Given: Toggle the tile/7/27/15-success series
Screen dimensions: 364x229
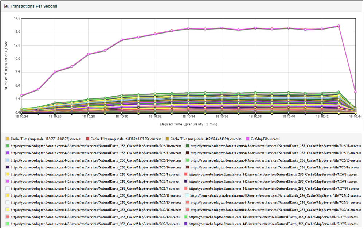Looking at the screenshot, I should (x=93, y=210).
